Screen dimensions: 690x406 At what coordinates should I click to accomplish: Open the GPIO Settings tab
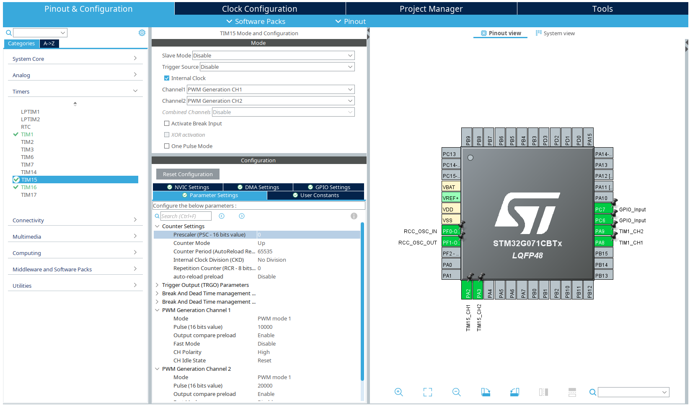pos(329,187)
